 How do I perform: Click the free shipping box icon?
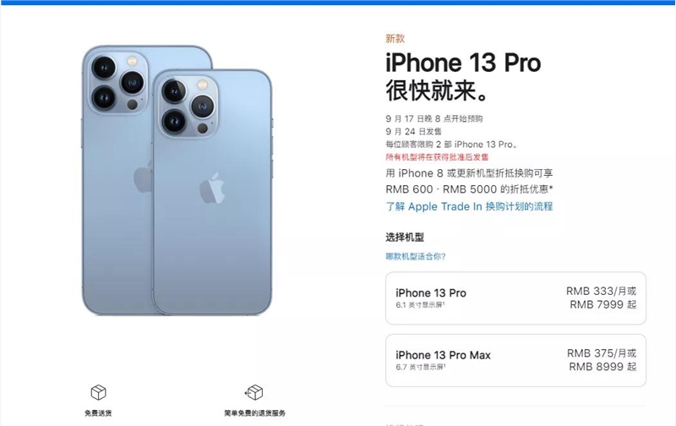pyautogui.click(x=98, y=392)
